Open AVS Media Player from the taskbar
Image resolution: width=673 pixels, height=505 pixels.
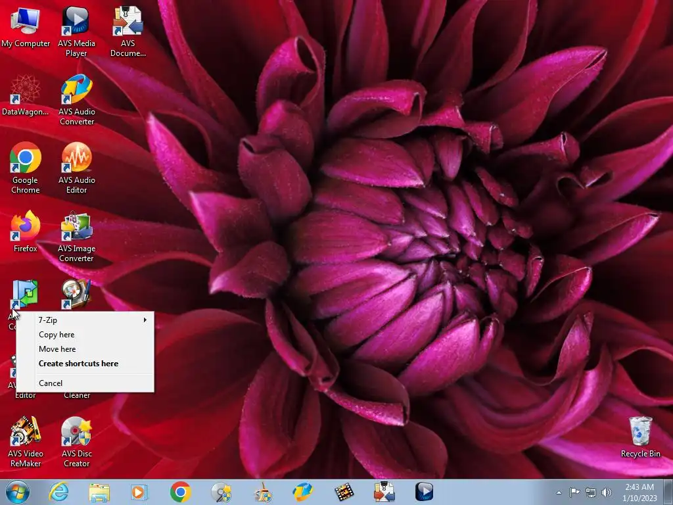[425, 492]
